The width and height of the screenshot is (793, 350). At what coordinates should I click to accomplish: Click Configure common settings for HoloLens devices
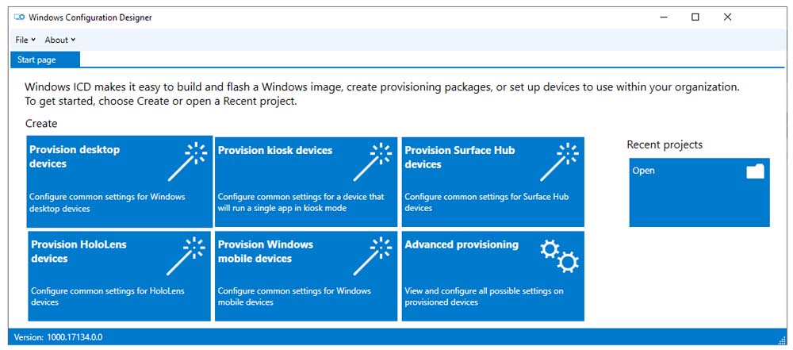pos(107,296)
